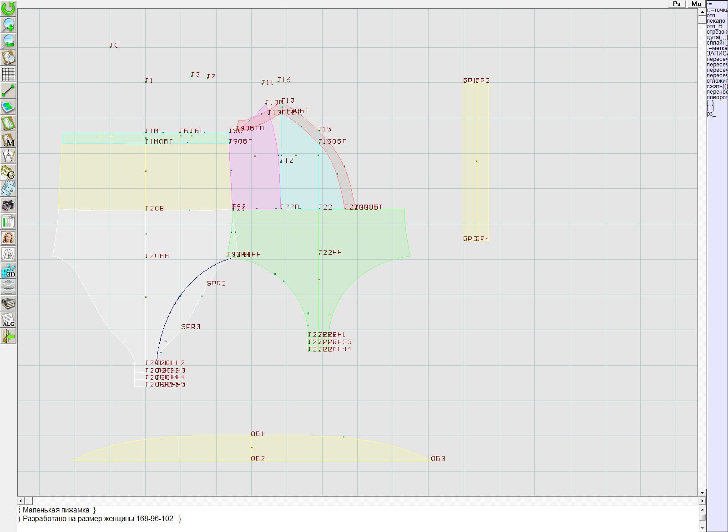Open the pattern with M icon
Screen dimensions: 728x532
8,140
